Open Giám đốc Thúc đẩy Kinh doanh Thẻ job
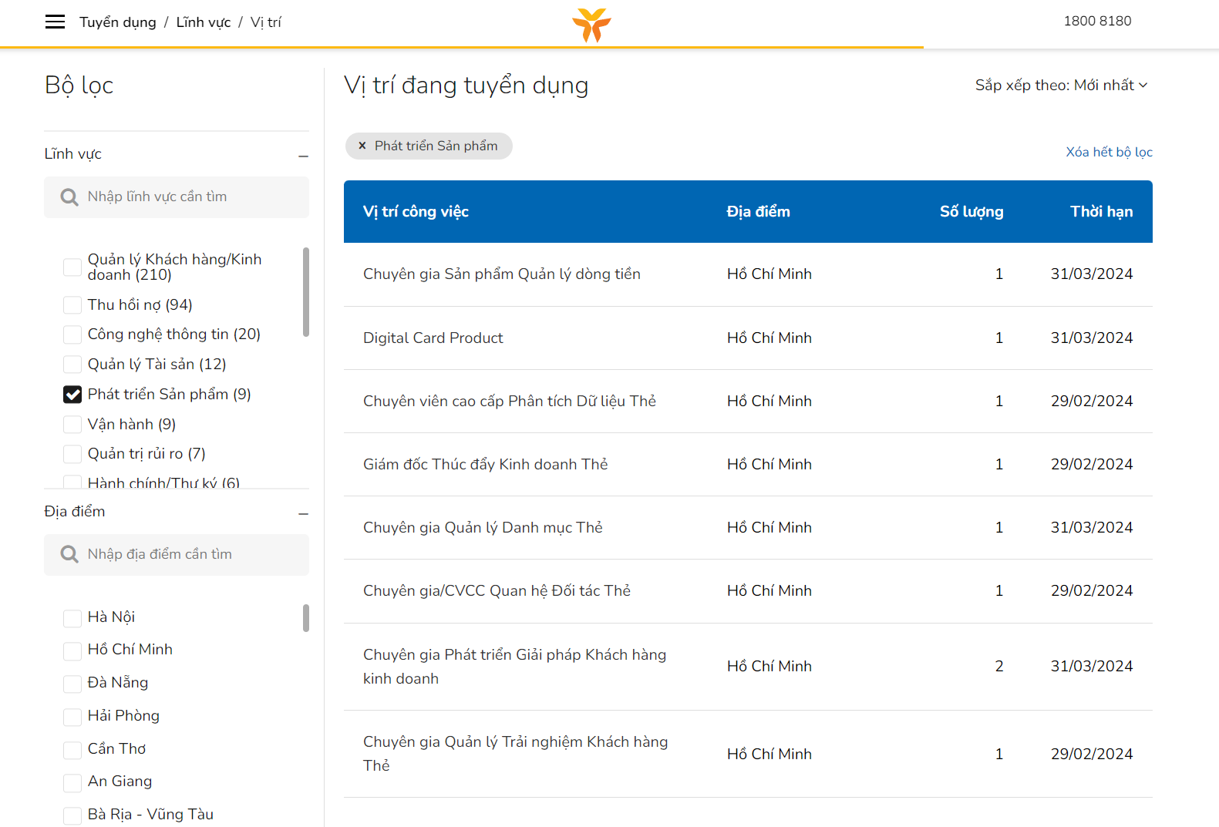This screenshot has height=827, width=1219. [x=485, y=464]
